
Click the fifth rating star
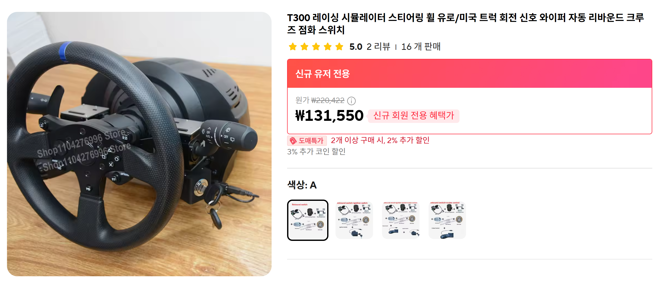[x=339, y=47]
